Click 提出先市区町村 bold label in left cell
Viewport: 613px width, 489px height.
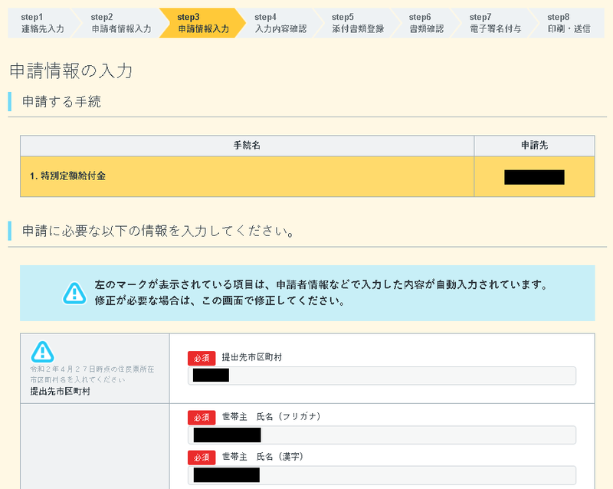click(61, 391)
